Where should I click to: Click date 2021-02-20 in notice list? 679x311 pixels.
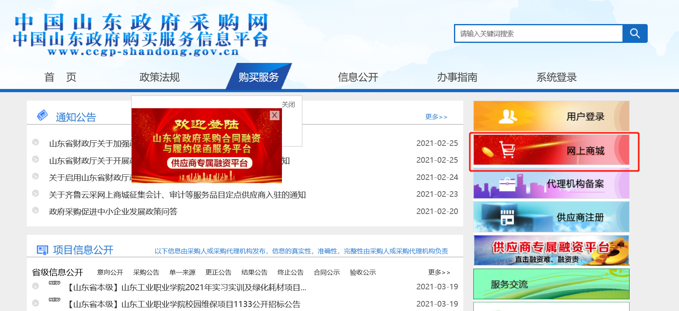pos(437,211)
